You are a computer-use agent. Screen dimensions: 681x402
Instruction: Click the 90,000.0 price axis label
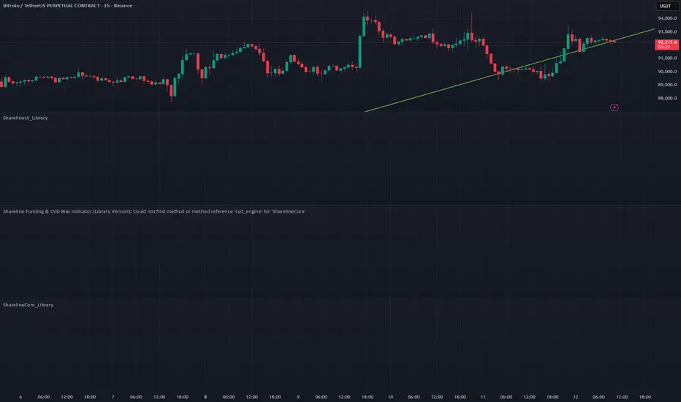coord(668,72)
